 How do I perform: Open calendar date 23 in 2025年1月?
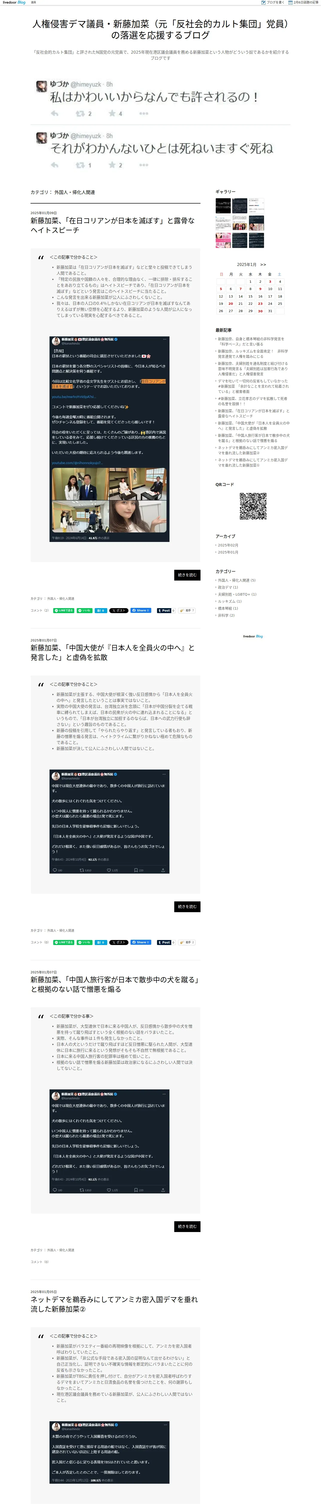click(260, 304)
